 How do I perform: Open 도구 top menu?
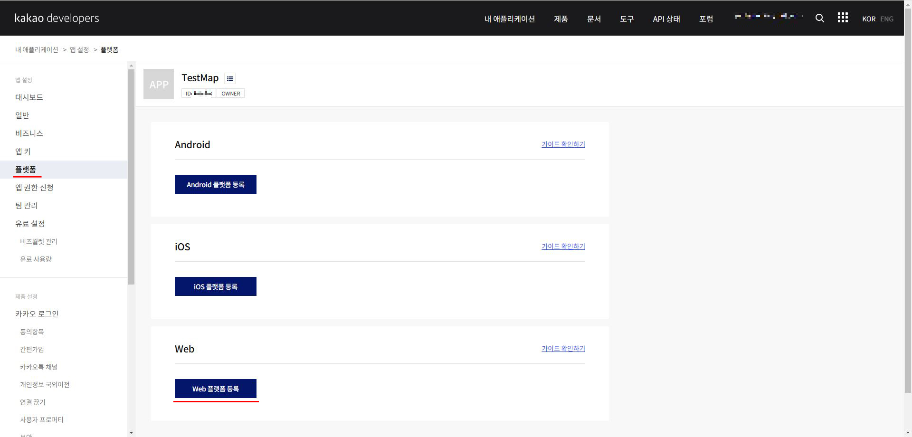[627, 19]
